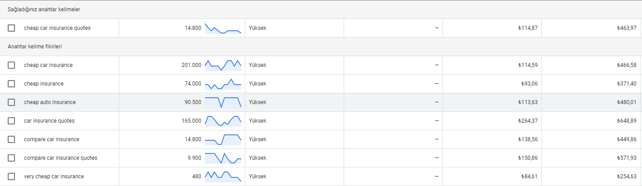Click the 201.000 search volume value
The height and width of the screenshot is (186, 642).
pos(191,65)
